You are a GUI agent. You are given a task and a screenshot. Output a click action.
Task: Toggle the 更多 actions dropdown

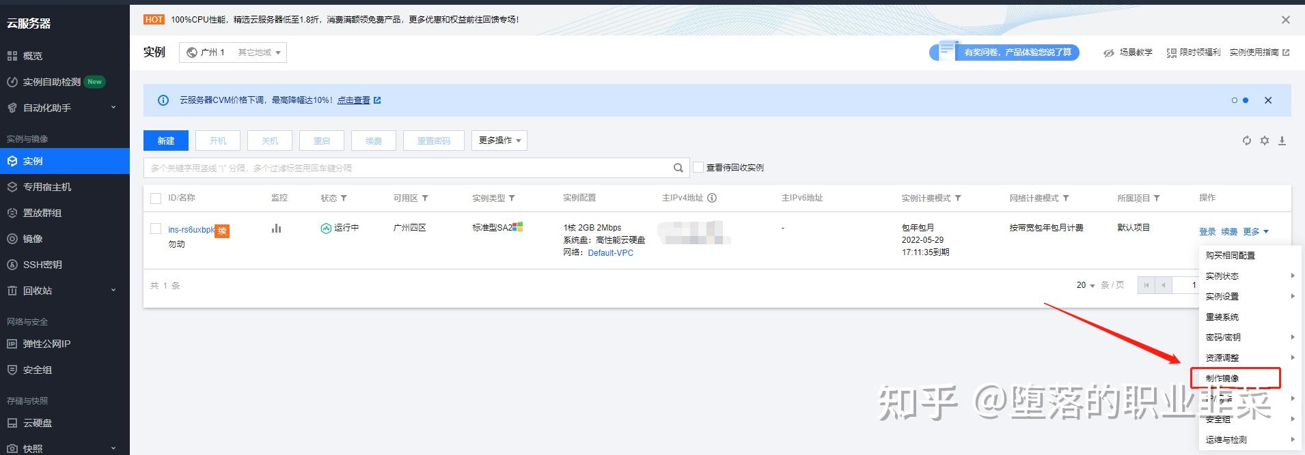click(x=1256, y=232)
